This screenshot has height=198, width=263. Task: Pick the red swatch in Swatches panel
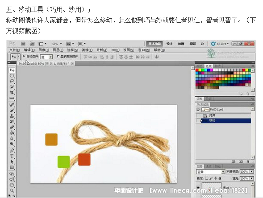click(x=197, y=70)
